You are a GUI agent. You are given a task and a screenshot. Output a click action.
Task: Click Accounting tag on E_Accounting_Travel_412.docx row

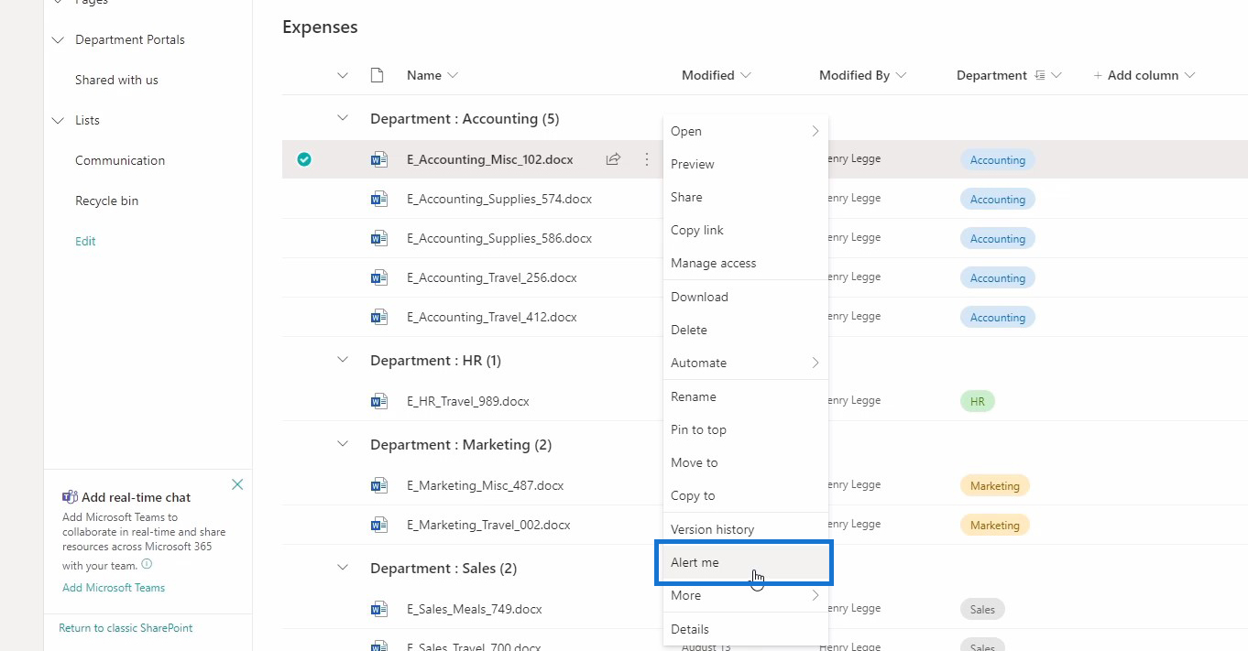998,317
